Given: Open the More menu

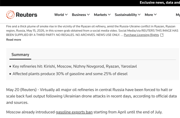Looking at the screenshot, I should point(151,15).
